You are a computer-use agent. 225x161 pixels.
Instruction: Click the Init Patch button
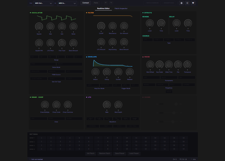point(91,153)
